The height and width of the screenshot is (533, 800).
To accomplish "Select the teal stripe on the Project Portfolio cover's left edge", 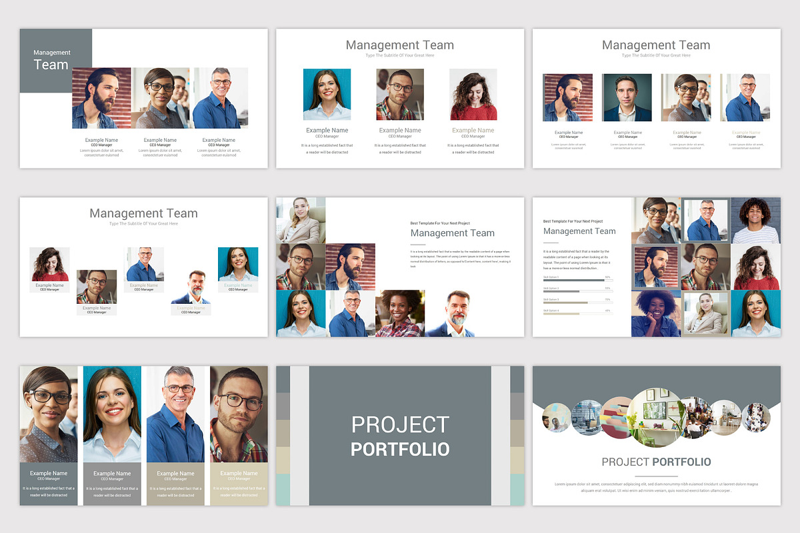I will pyautogui.click(x=283, y=490).
